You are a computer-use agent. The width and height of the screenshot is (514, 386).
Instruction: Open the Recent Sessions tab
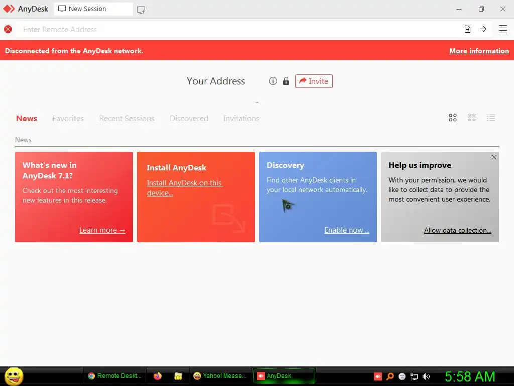pyautogui.click(x=126, y=119)
